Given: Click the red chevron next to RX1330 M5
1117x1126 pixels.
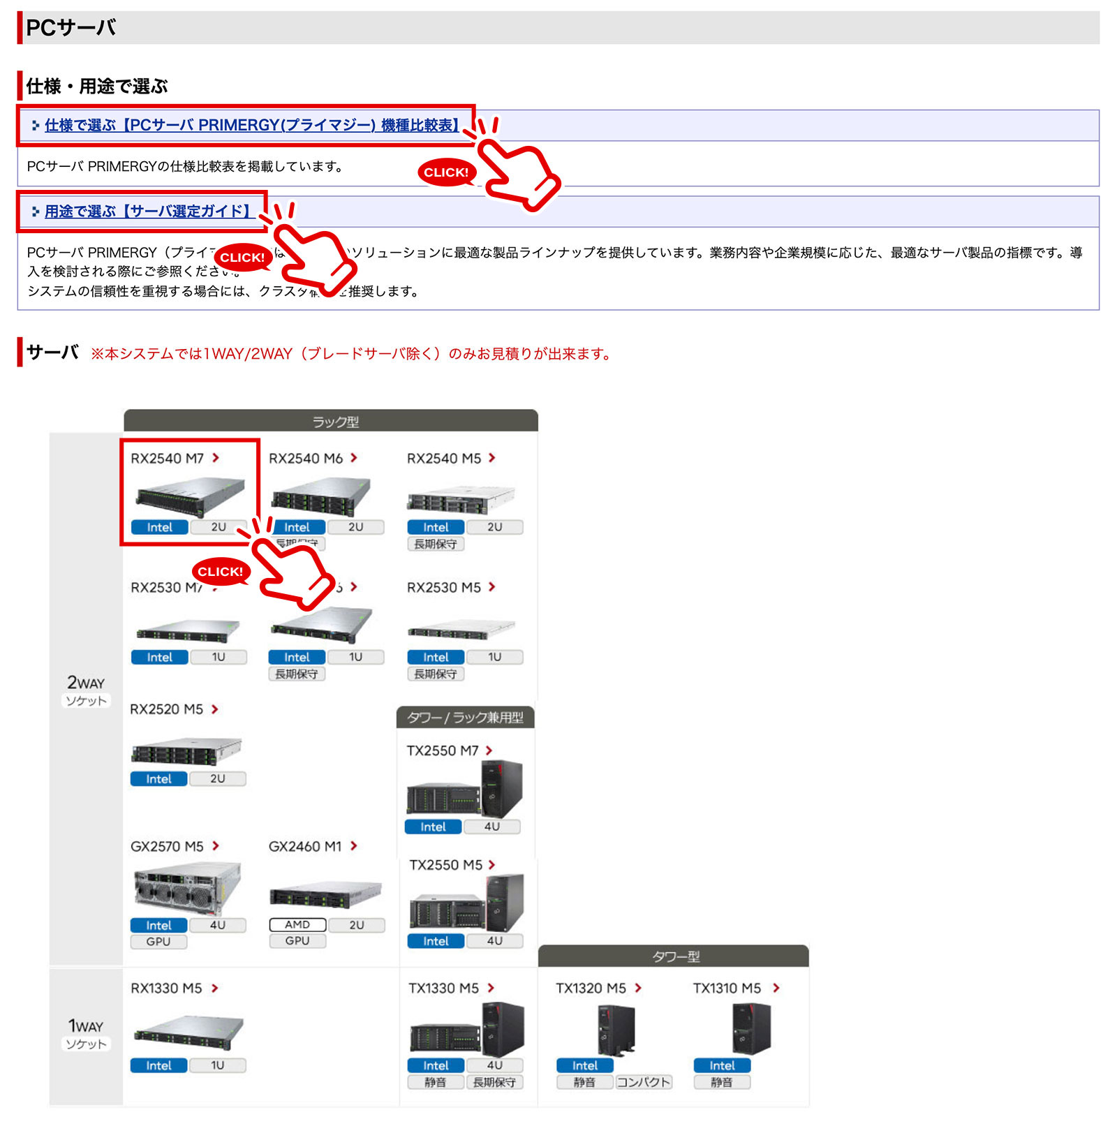Looking at the screenshot, I should tap(215, 988).
